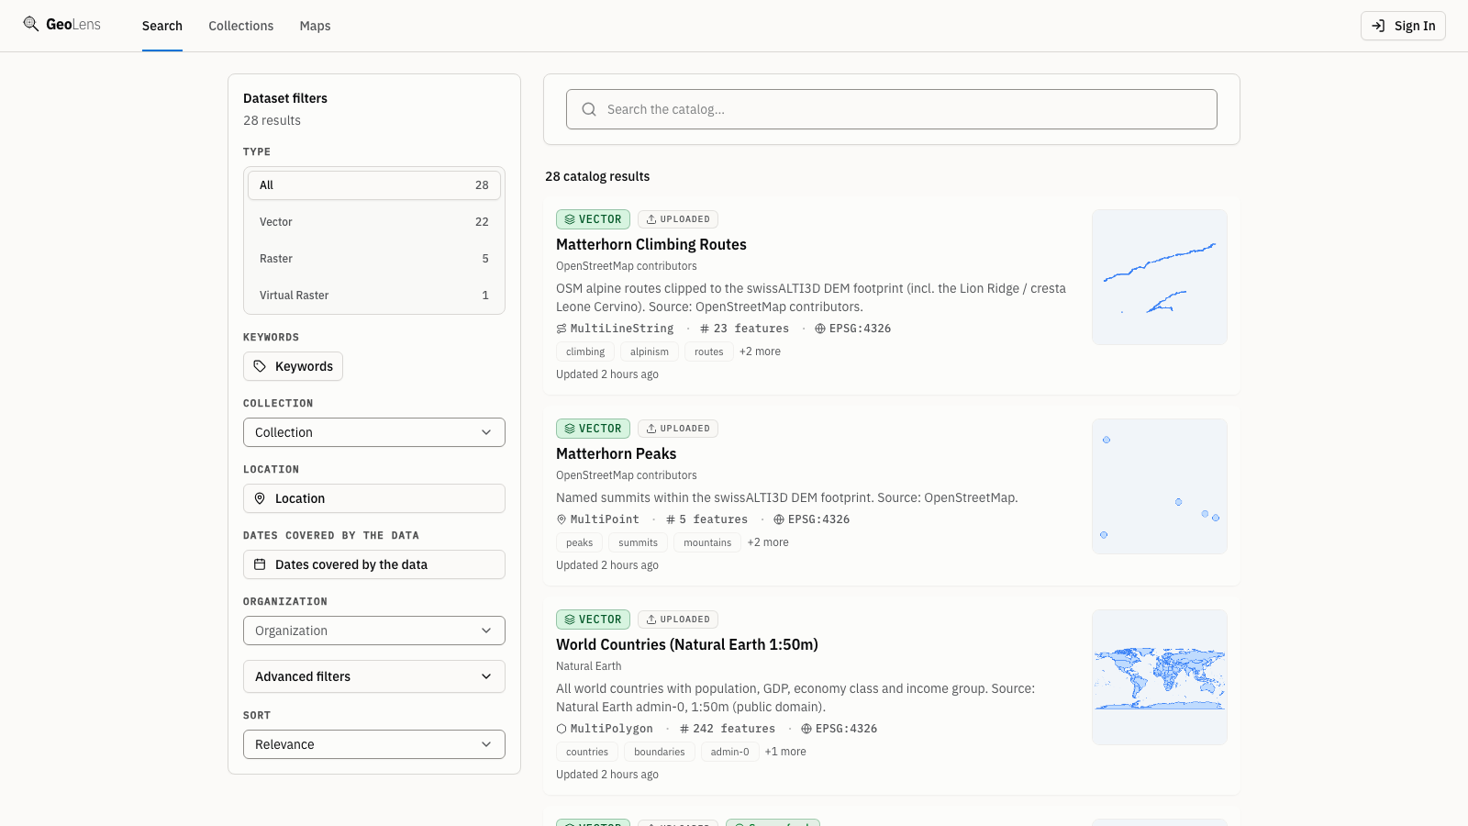Switch to the Search tab
Image resolution: width=1468 pixels, height=826 pixels.
(x=162, y=26)
